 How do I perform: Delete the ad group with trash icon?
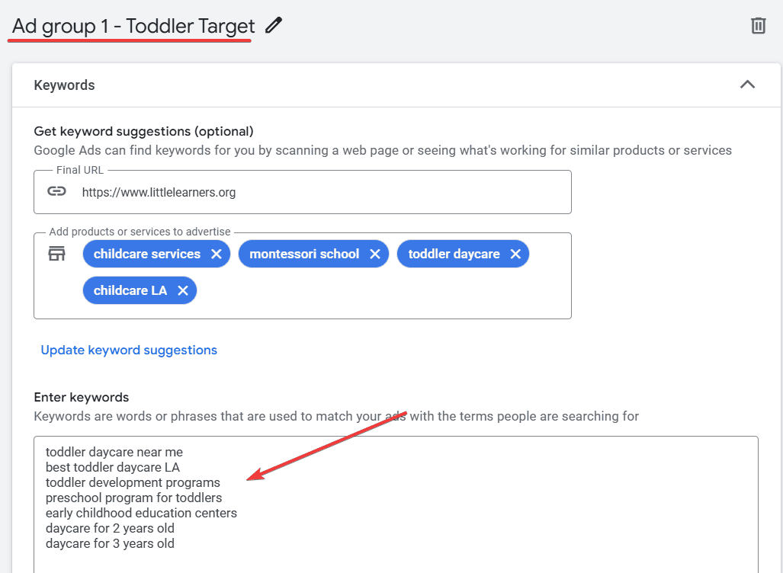(758, 26)
